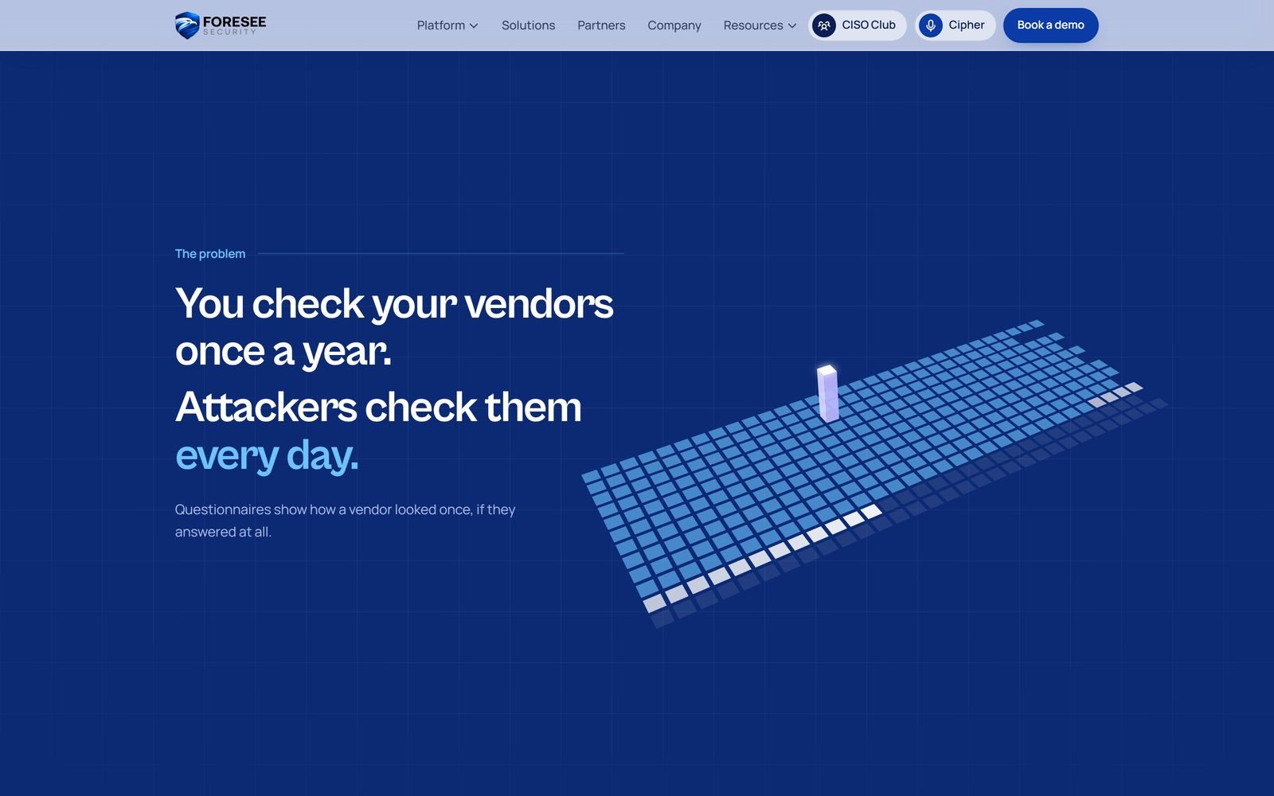Image resolution: width=1274 pixels, height=796 pixels.
Task: Click the raised glowing pillar in grid
Action: (827, 393)
